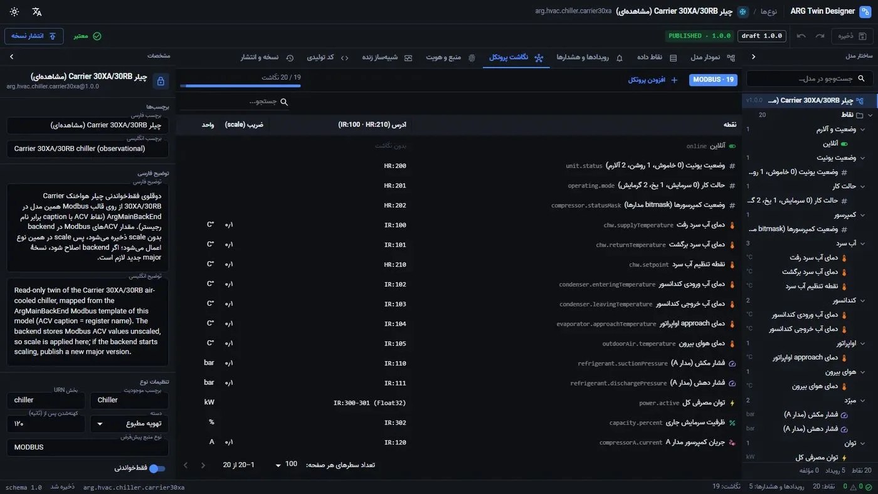Click the hash icon of وضعیت یونیت row
This screenshot has height=494, width=878.
(732, 166)
